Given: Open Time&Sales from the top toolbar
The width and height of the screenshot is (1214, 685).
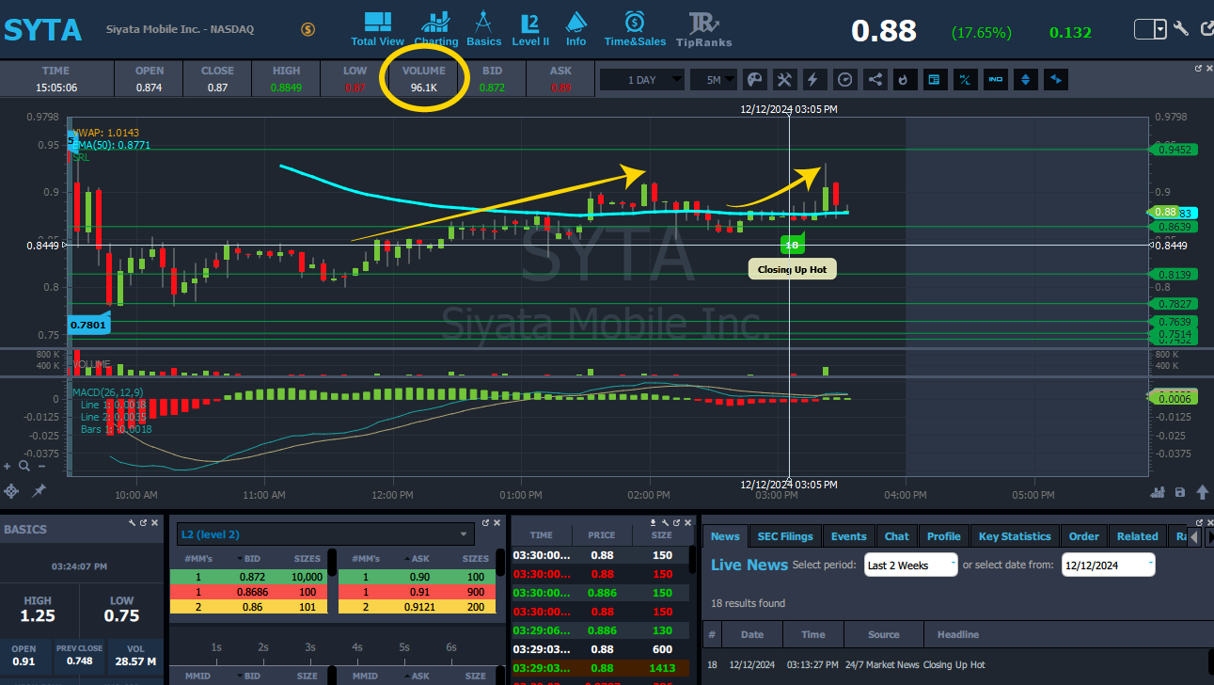Looking at the screenshot, I should tap(635, 28).
